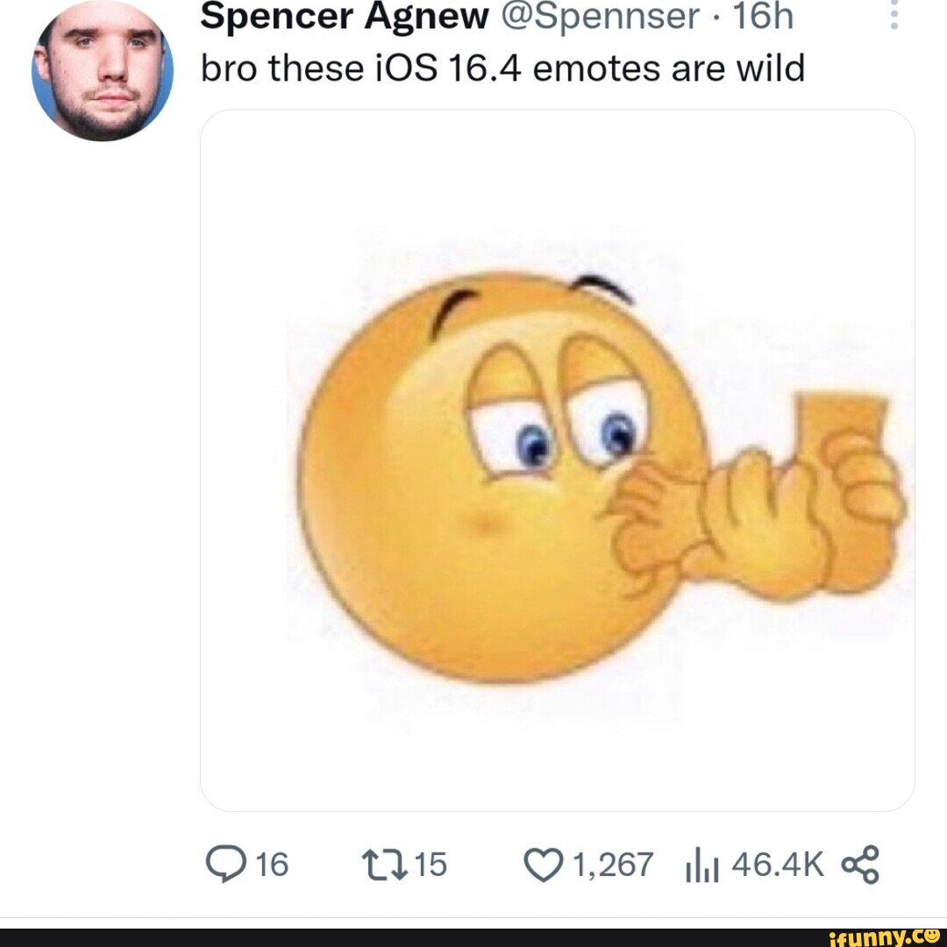Toggle the heart to unlike the tweet
The width and height of the screenshot is (947, 947).
point(544,865)
